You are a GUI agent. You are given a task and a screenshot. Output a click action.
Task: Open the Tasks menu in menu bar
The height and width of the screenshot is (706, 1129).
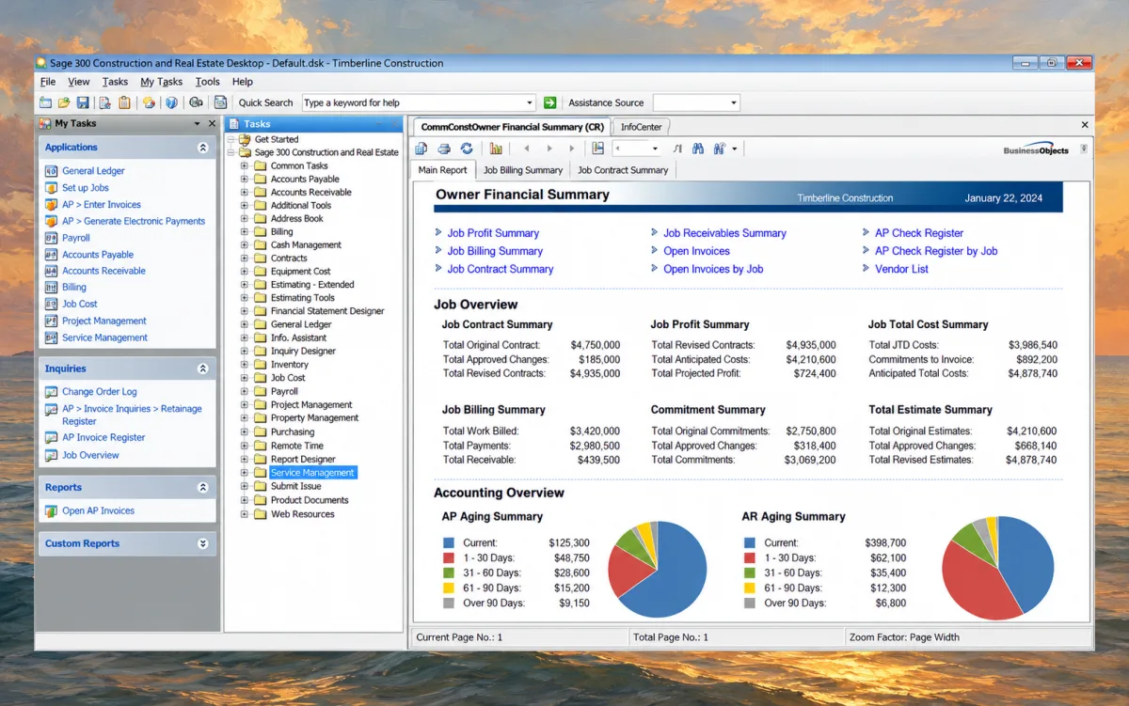(x=115, y=82)
